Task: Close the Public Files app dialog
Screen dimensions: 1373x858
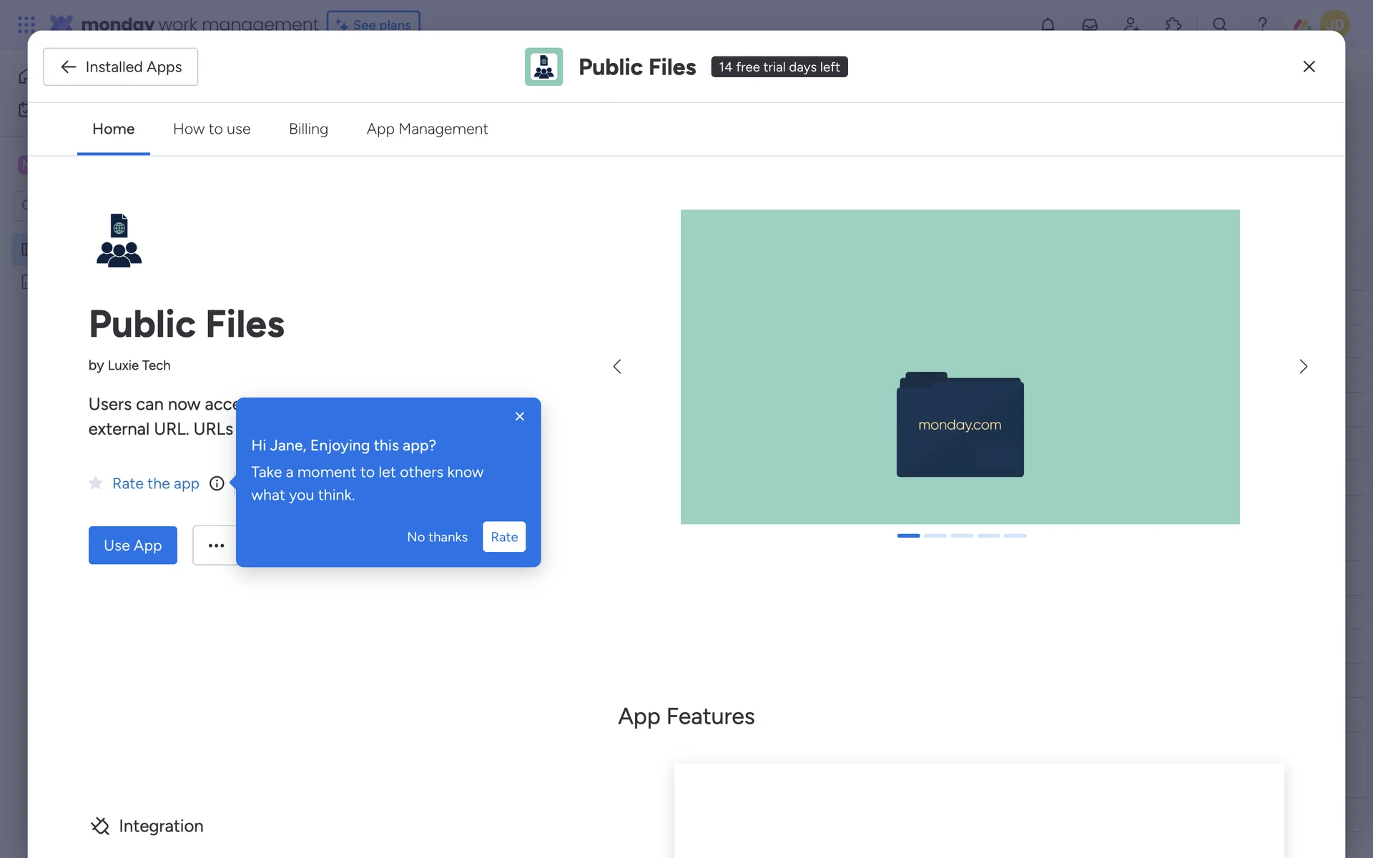Action: click(x=1309, y=66)
